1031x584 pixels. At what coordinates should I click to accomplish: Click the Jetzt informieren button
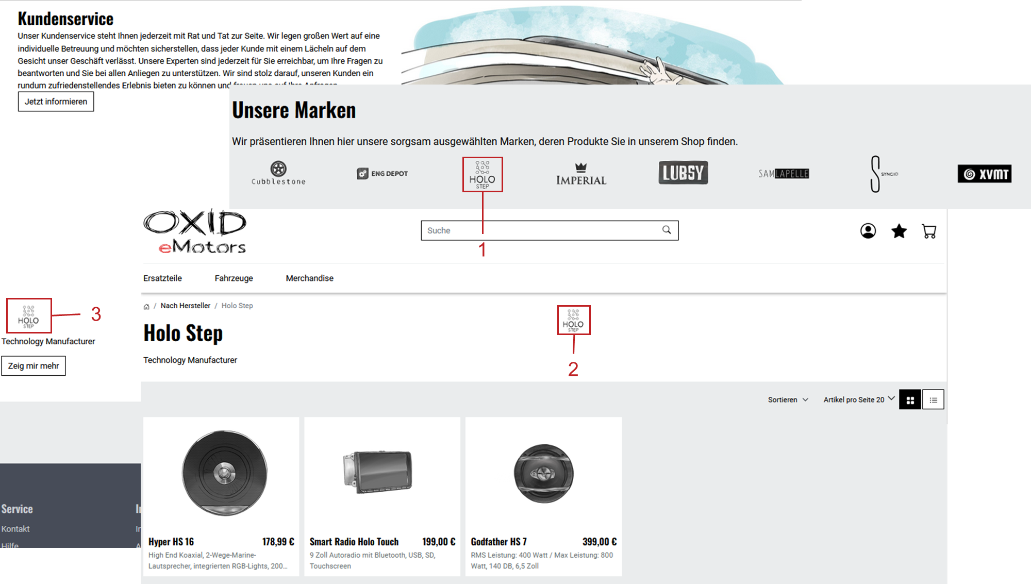[x=56, y=102]
